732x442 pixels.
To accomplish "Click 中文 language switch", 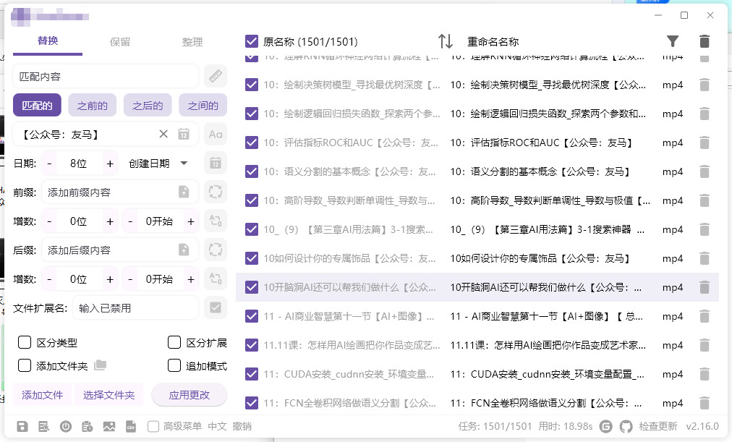I will pos(217,426).
